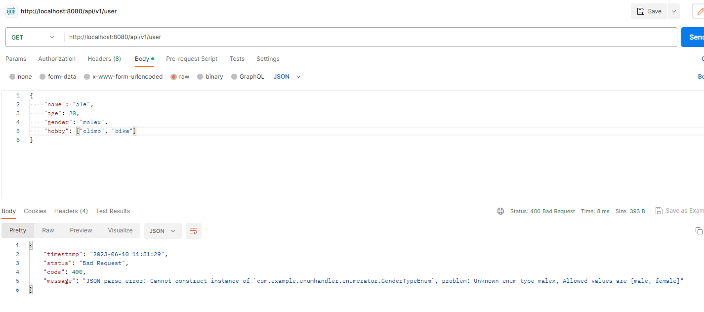704x312 pixels.
Task: Toggle line wrapping in the response viewer
Action: coord(193,230)
